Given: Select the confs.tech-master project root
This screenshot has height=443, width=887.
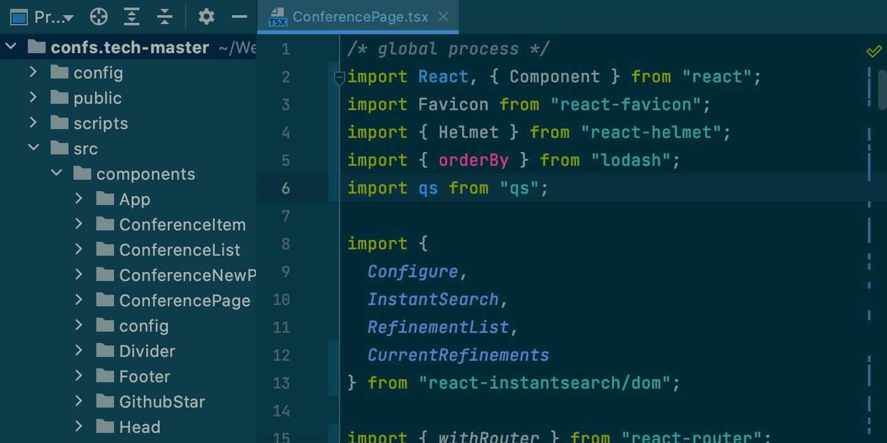Looking at the screenshot, I should click(128, 47).
